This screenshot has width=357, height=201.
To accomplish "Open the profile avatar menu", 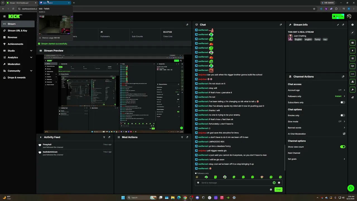I will tap(349, 16).
